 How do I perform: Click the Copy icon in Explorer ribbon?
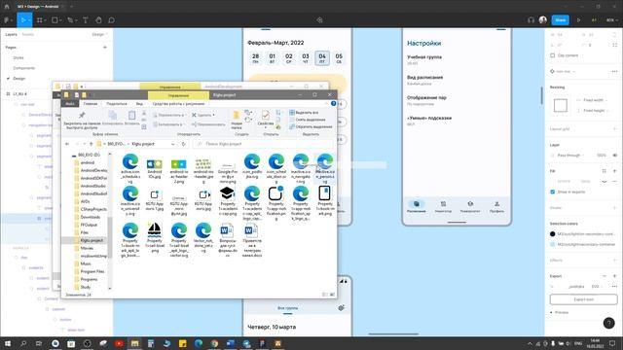113,116
